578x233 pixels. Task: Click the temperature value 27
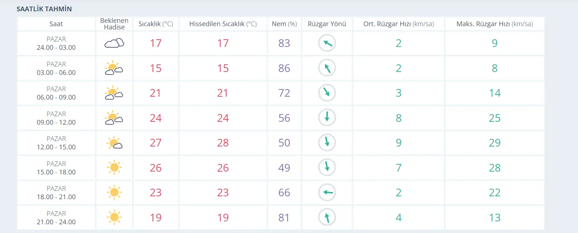pyautogui.click(x=156, y=143)
